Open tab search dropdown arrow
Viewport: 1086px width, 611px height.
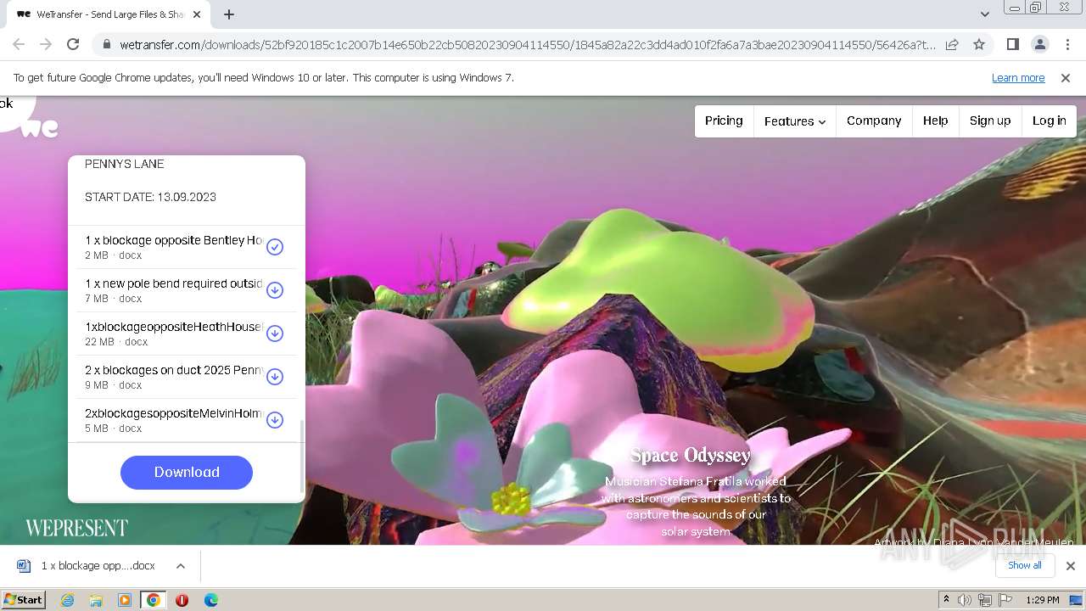coord(984,14)
